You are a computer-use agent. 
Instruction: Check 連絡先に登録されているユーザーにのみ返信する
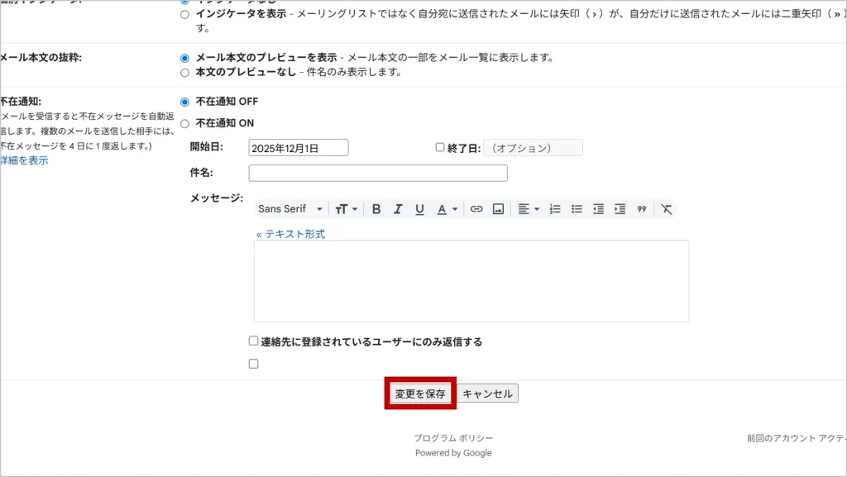point(254,341)
